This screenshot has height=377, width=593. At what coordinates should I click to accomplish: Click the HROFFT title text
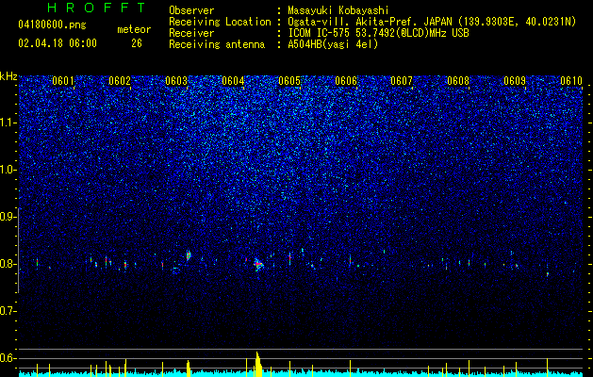[96, 8]
